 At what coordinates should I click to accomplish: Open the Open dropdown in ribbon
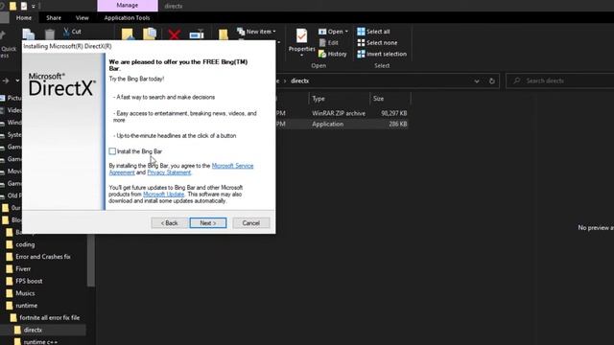333,32
